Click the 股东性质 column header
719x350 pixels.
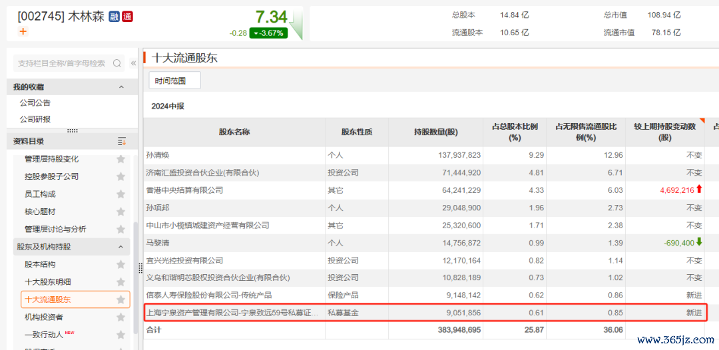[x=357, y=132]
